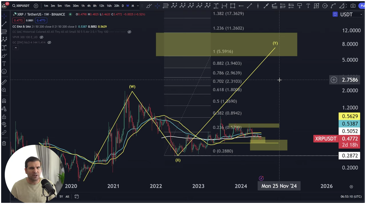Open the price scale settings icon
This screenshot has width=366, height=204.
click(351, 187)
